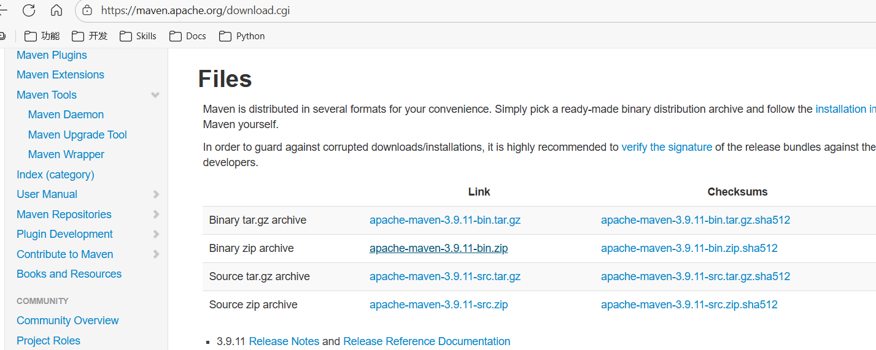Viewport: 876px width, 350px height.
Task: Expand the Maven Repositories submenu arrow
Action: pyautogui.click(x=156, y=215)
